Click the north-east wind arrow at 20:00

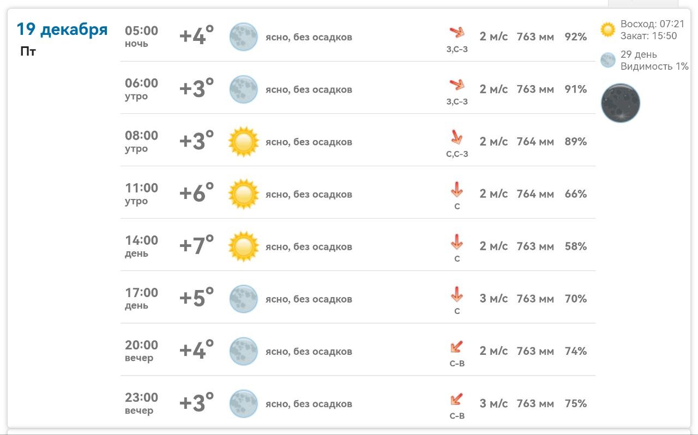click(456, 347)
